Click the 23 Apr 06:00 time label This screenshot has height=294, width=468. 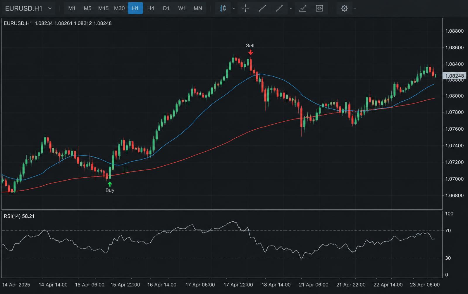point(425,285)
